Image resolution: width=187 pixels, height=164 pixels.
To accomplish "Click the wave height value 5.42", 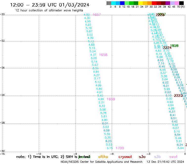I will (100, 96).
